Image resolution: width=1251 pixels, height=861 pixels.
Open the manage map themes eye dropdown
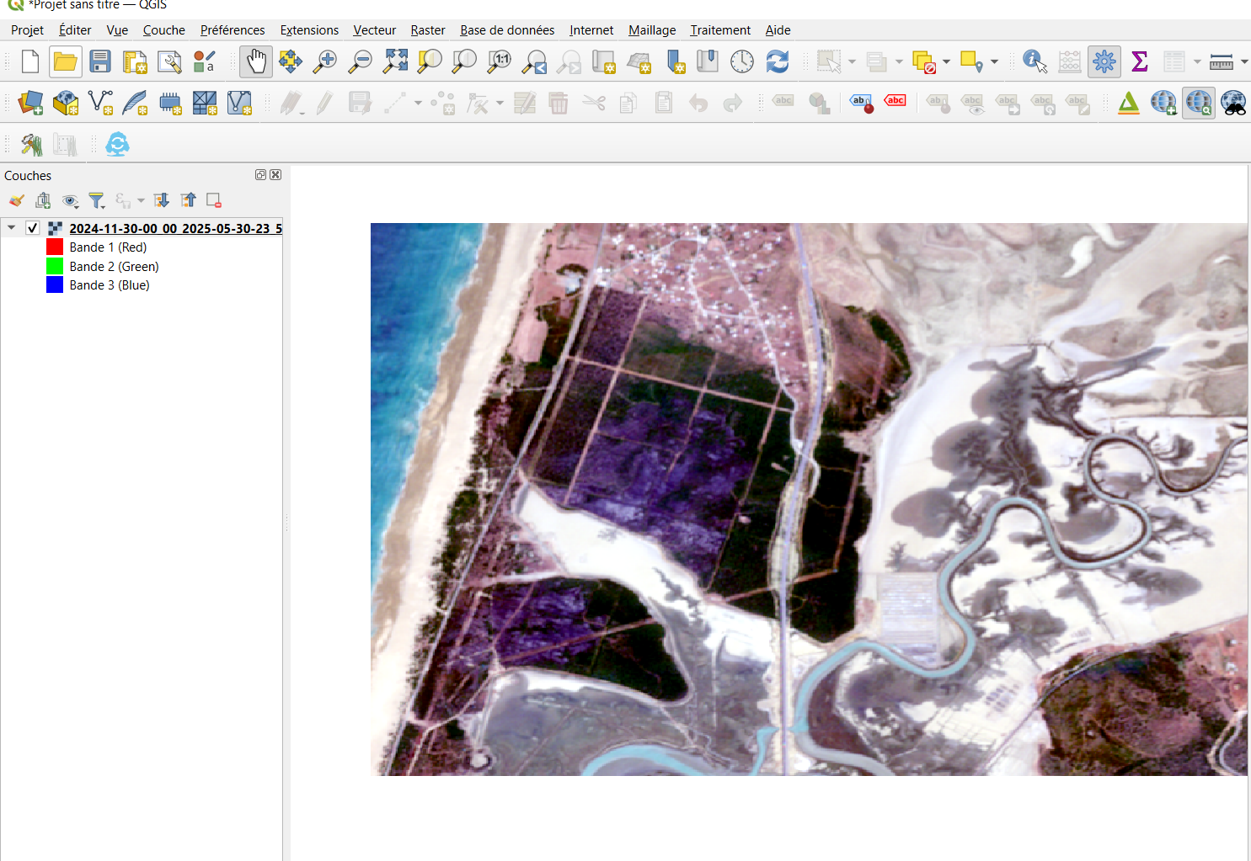pyautogui.click(x=71, y=201)
